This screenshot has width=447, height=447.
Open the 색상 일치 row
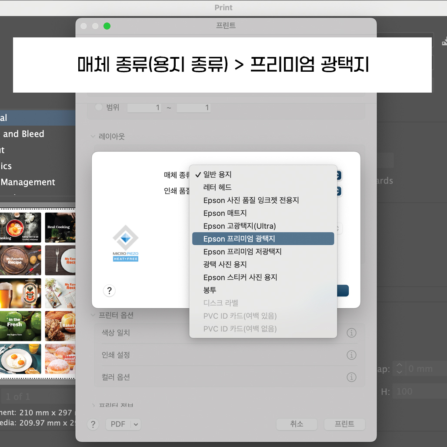[x=229, y=333]
